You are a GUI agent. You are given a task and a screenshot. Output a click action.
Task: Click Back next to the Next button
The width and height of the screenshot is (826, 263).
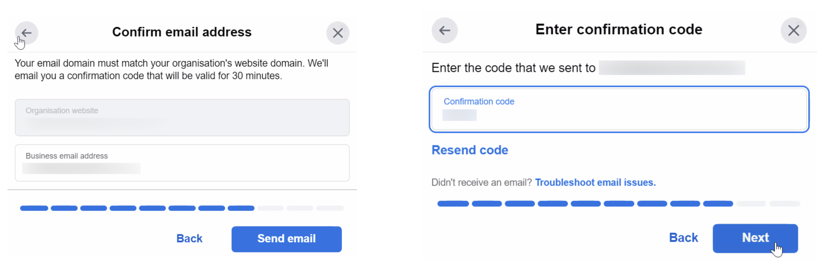pyautogui.click(x=683, y=238)
